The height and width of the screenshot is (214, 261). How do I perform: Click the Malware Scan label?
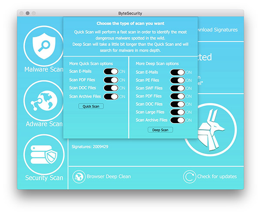43,70
